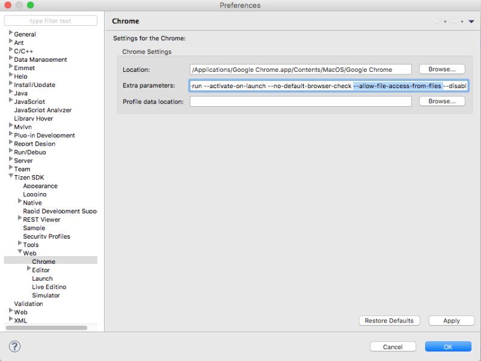Image resolution: width=481 pixels, height=361 pixels.
Task: Expand the Plug-in Development node
Action: 11,133
